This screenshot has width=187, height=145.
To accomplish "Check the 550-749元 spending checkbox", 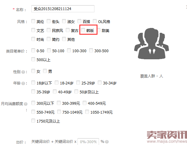I will click(x=33, y=112).
